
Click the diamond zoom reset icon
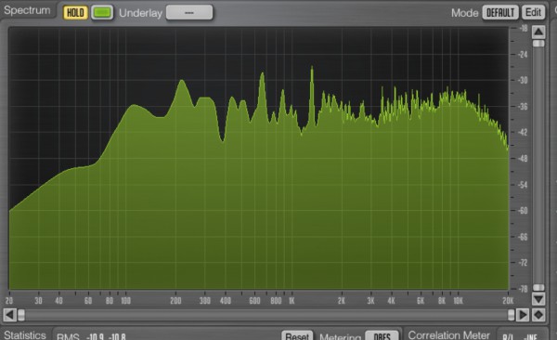(x=538, y=315)
